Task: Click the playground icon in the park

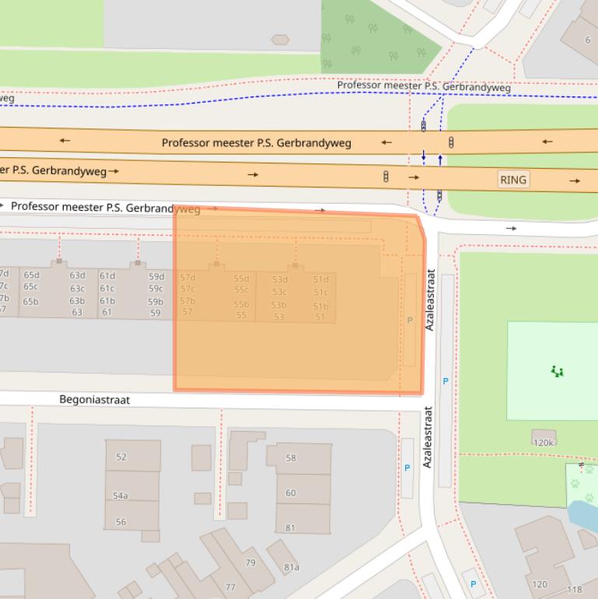Action: [x=557, y=371]
